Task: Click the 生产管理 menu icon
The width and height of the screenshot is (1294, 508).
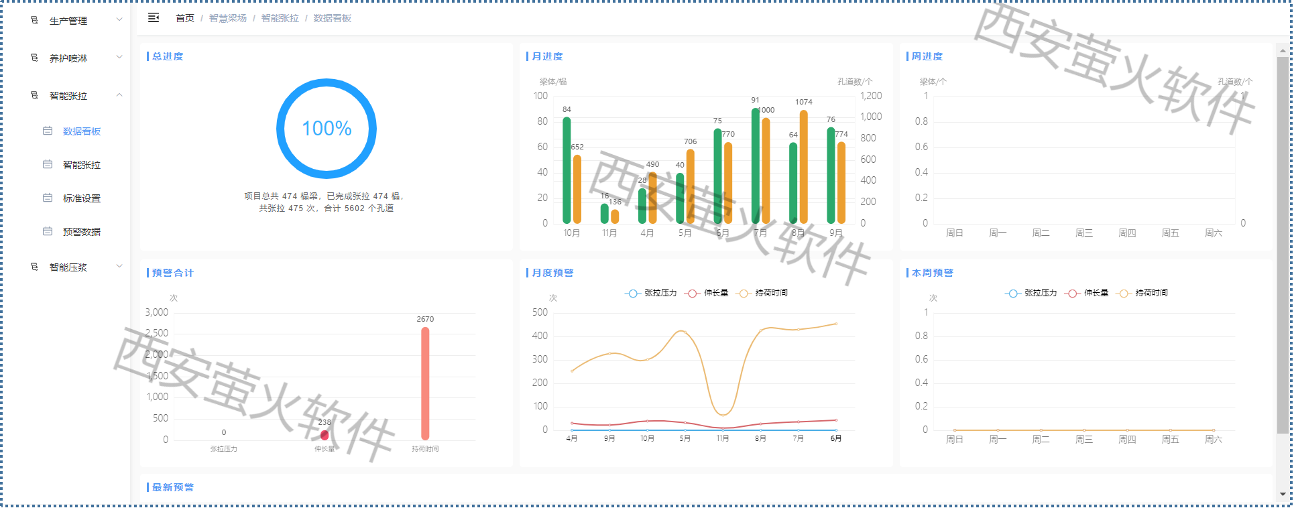Action: point(34,20)
